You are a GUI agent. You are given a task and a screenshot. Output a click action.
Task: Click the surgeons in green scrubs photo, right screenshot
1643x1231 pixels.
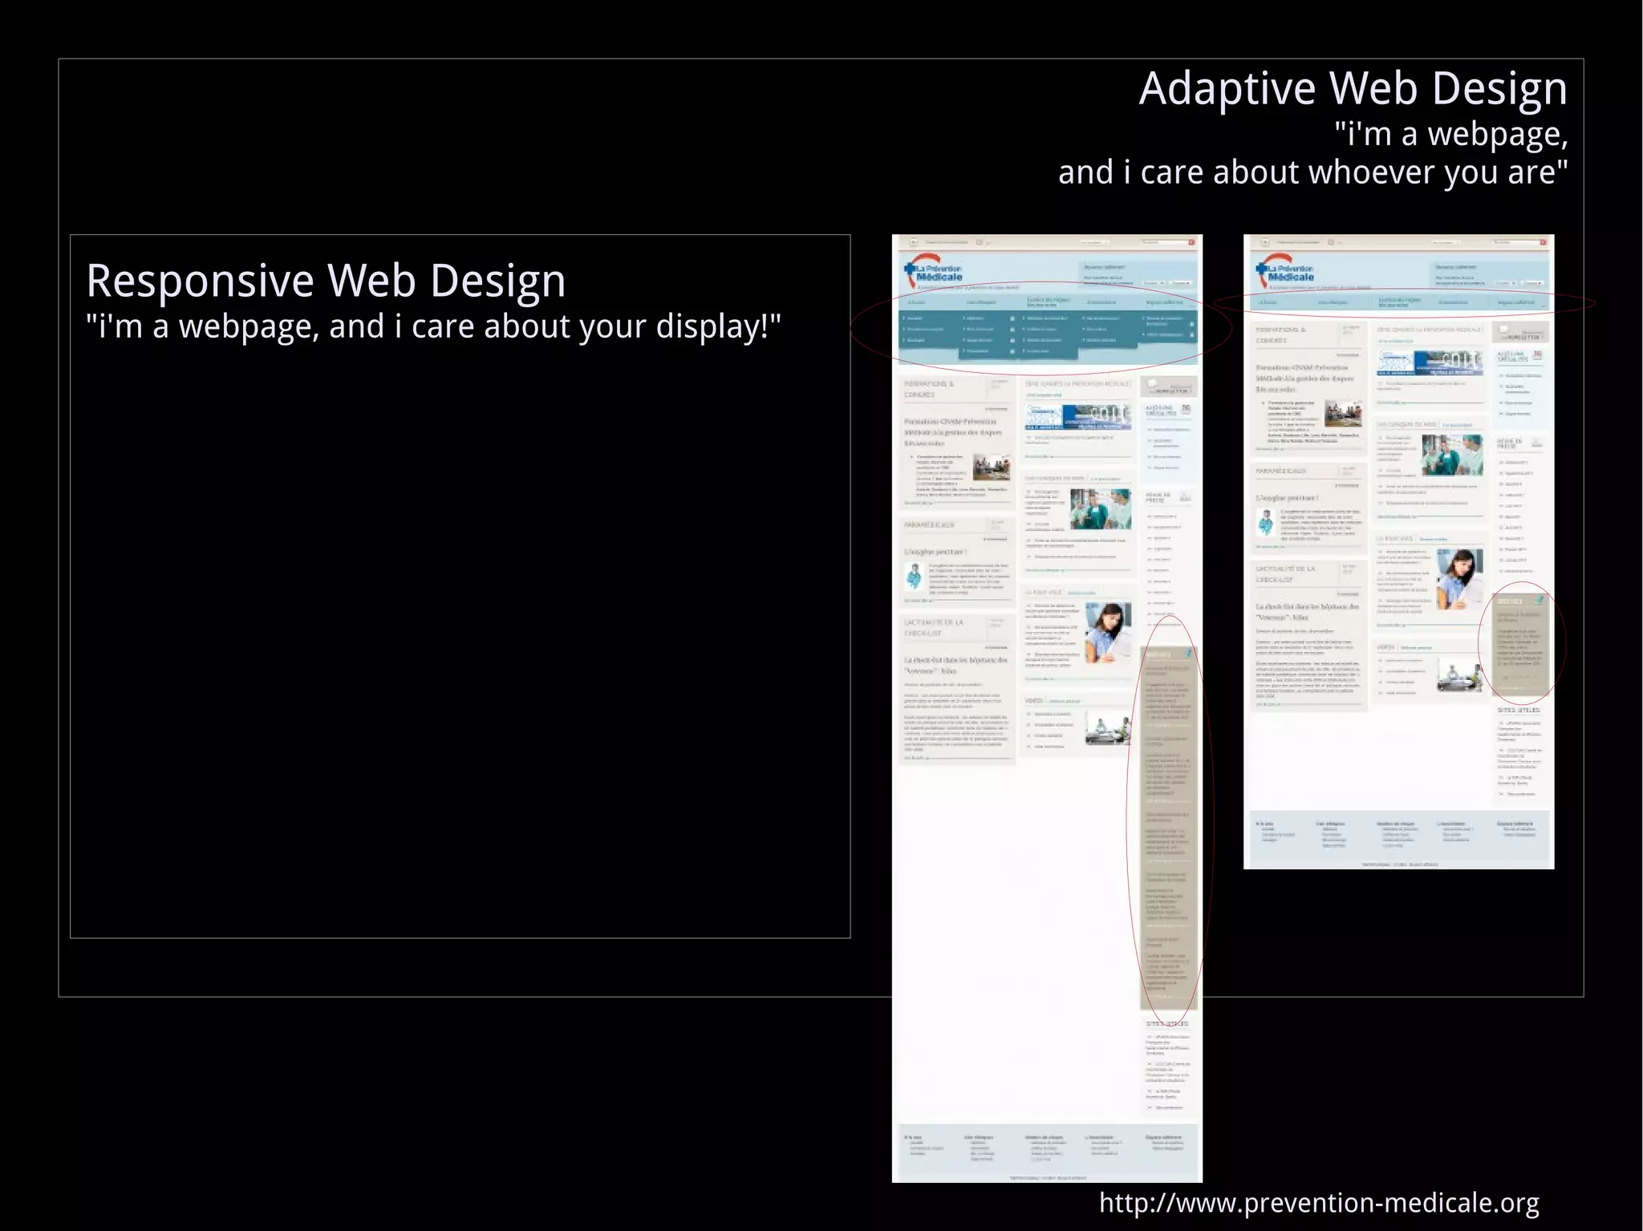click(x=1452, y=455)
